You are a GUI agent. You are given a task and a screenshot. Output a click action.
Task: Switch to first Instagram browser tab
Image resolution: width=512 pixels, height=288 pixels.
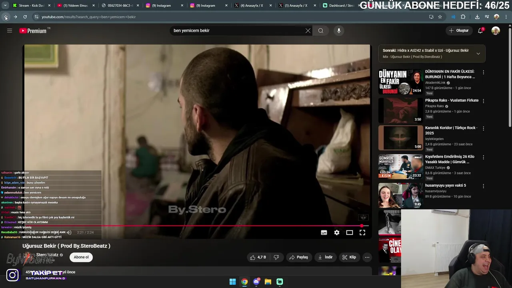click(x=164, y=6)
